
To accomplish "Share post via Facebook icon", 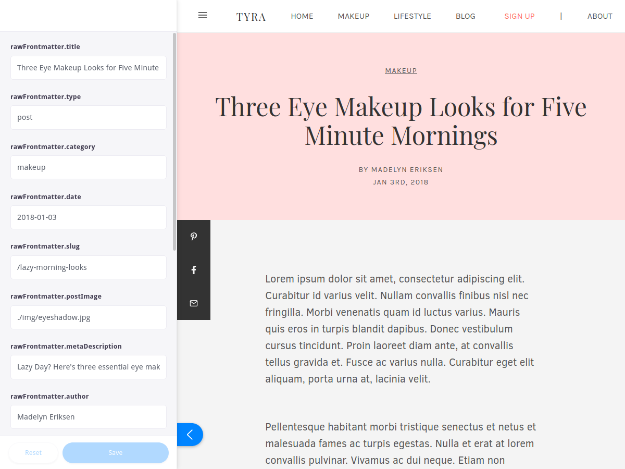I will 194,270.
